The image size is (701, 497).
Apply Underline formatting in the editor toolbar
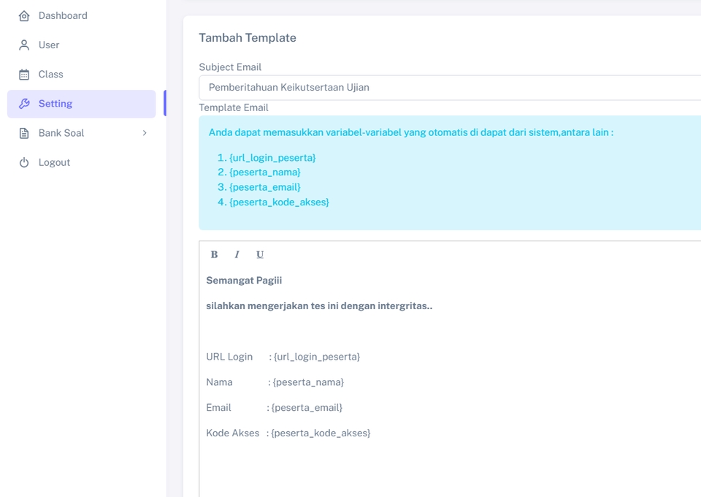[260, 254]
